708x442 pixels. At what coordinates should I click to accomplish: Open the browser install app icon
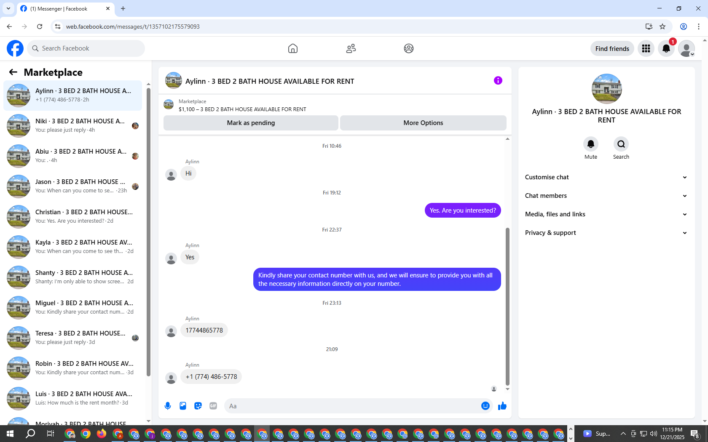649,27
